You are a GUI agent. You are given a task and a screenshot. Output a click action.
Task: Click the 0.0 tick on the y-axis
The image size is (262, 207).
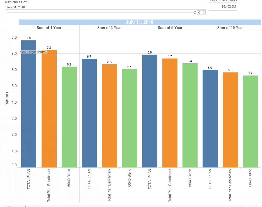14,165
